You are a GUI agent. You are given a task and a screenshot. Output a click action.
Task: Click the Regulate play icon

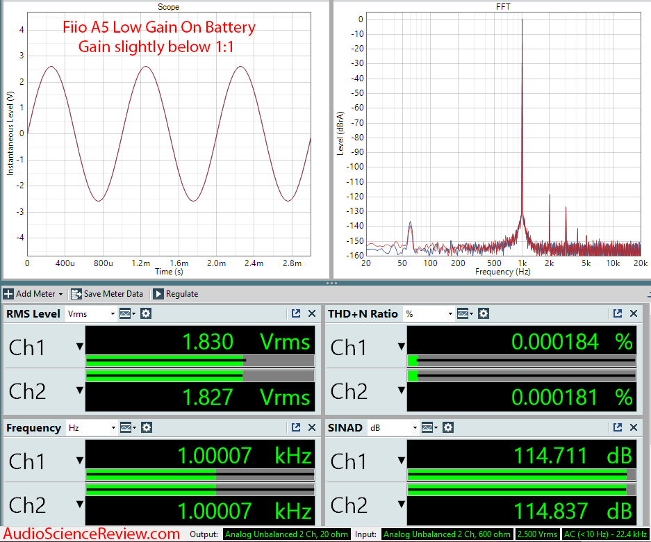pyautogui.click(x=158, y=294)
